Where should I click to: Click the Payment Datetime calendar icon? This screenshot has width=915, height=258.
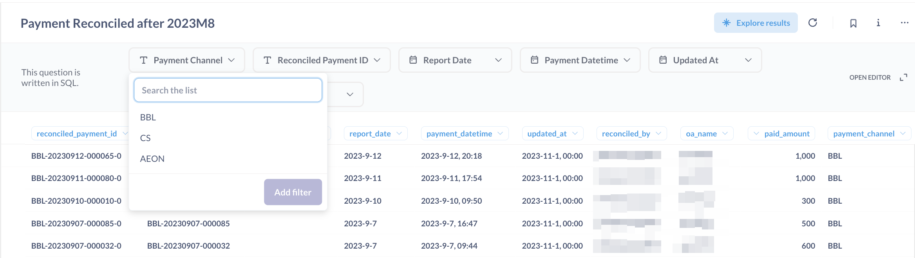pos(535,60)
